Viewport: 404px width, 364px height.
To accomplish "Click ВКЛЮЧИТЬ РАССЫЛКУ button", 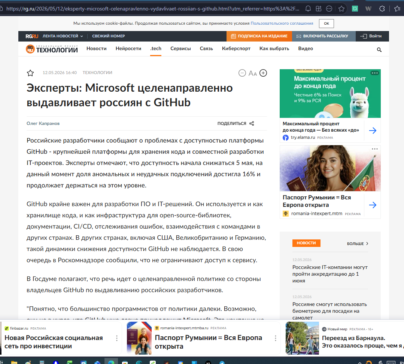I will click(323, 36).
